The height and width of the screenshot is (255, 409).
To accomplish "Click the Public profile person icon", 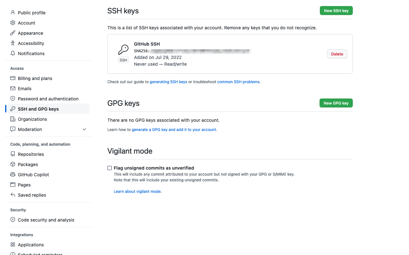I will (13, 12).
